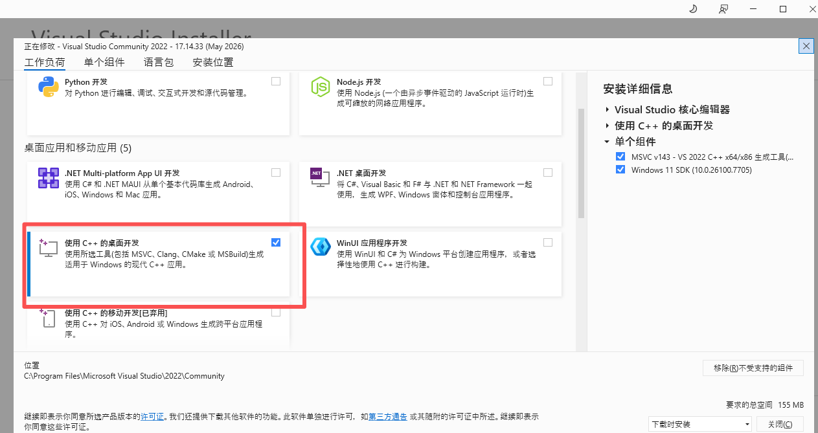Close the modify dialog with the X
The image size is (818, 433).
(806, 46)
